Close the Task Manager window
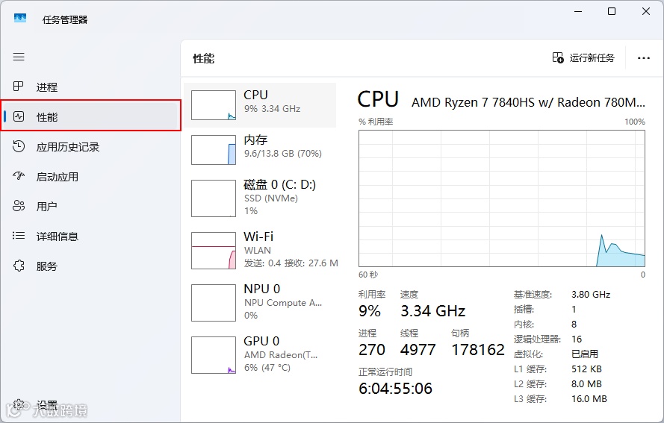 [x=646, y=11]
